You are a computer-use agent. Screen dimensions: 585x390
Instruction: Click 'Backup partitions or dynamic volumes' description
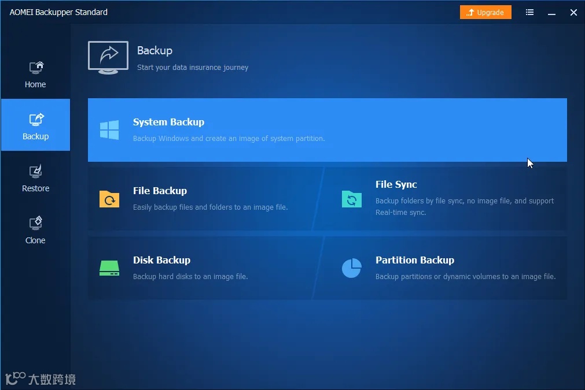coord(466,276)
